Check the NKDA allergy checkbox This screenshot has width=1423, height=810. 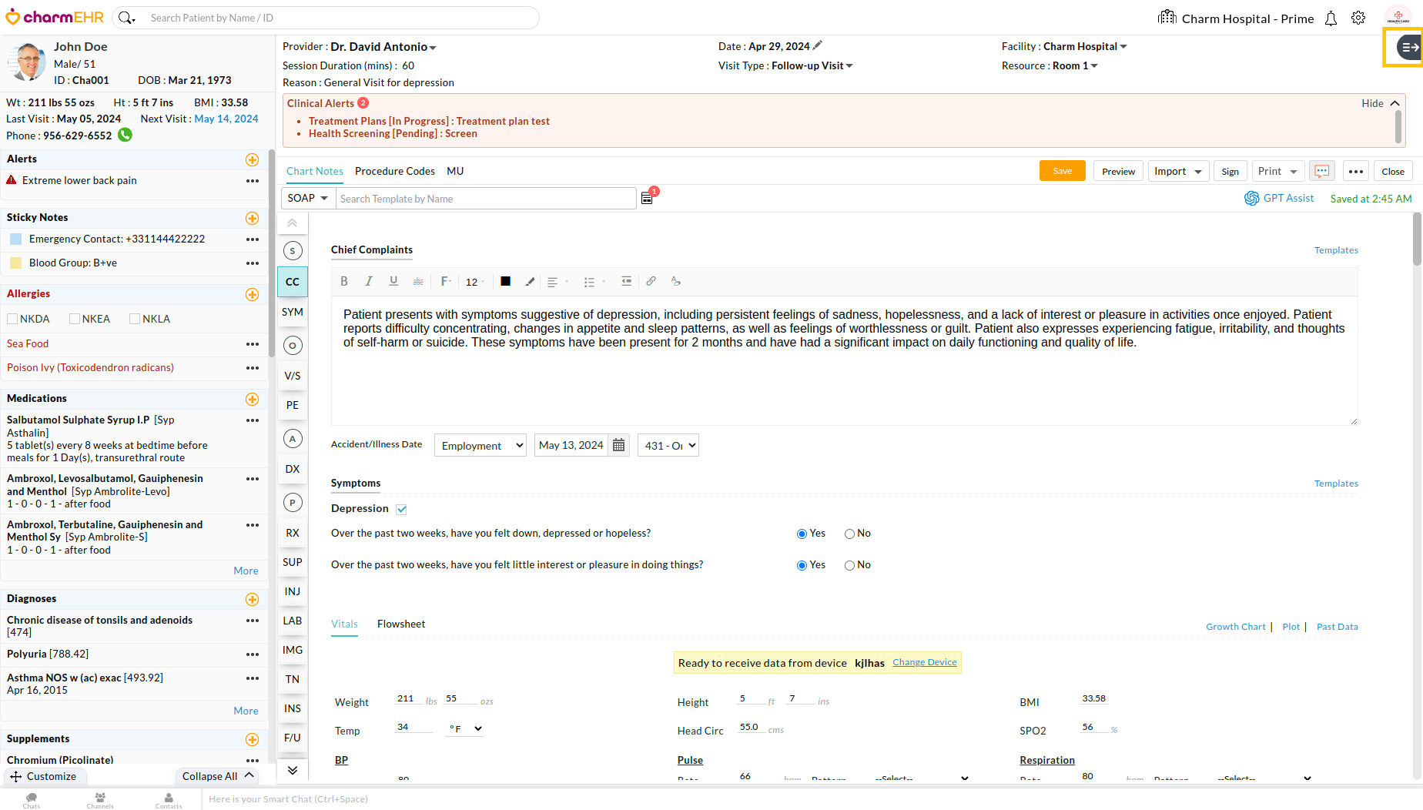12,319
